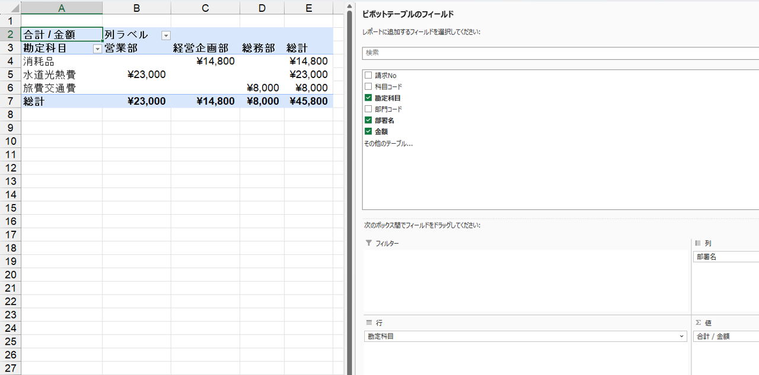759x375 pixels.
Task: Click the sigma icon beside 値
Action: point(698,322)
